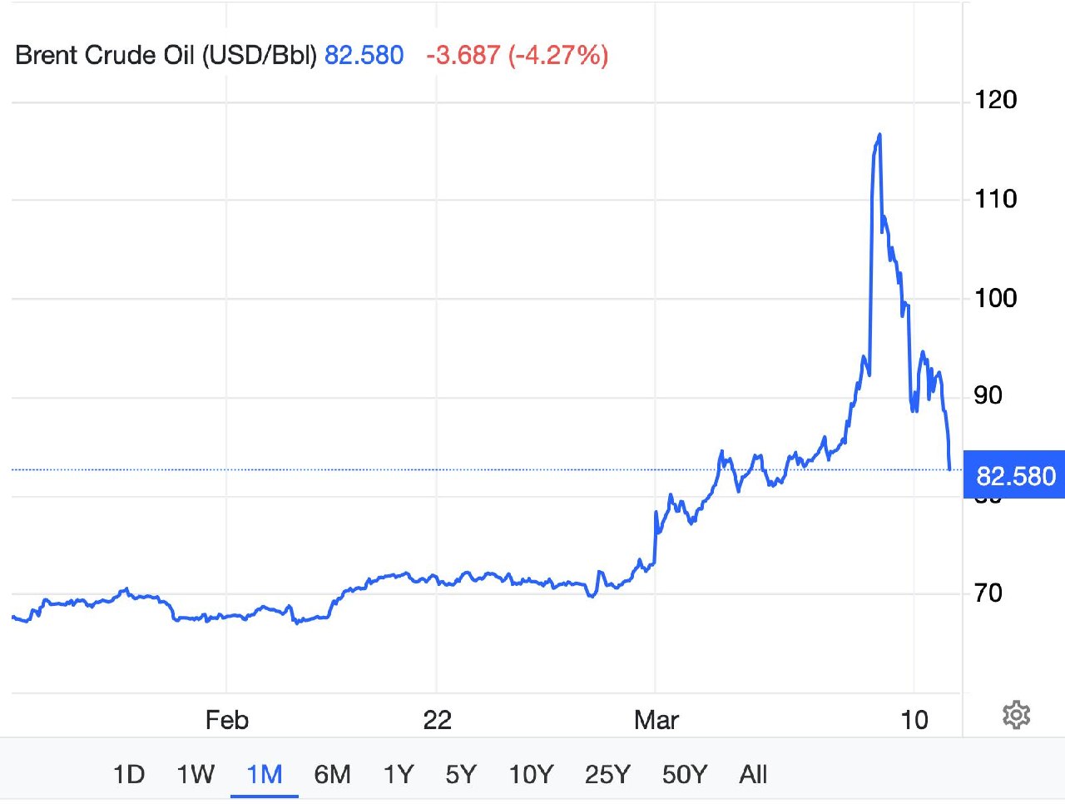Click the current price value 82.580 header
This screenshot has height=804, width=1065.
[364, 56]
